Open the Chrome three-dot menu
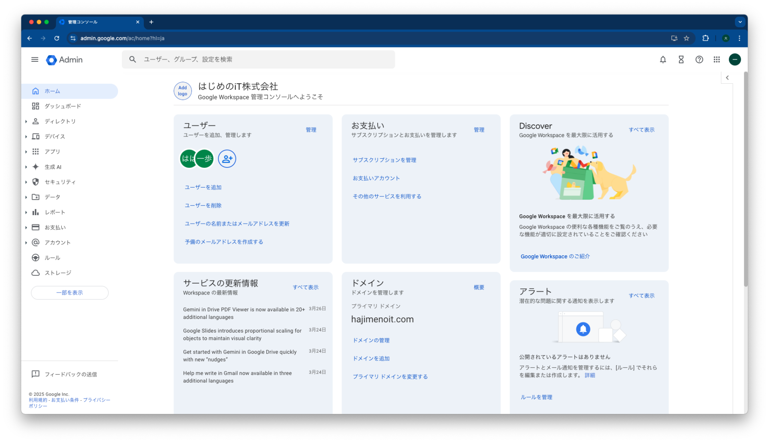 [x=739, y=38]
